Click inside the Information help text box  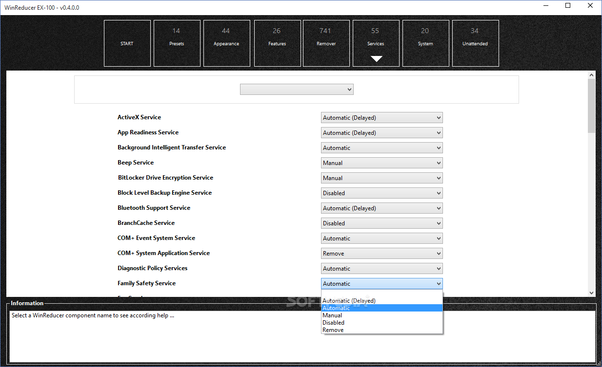pyautogui.click(x=302, y=336)
